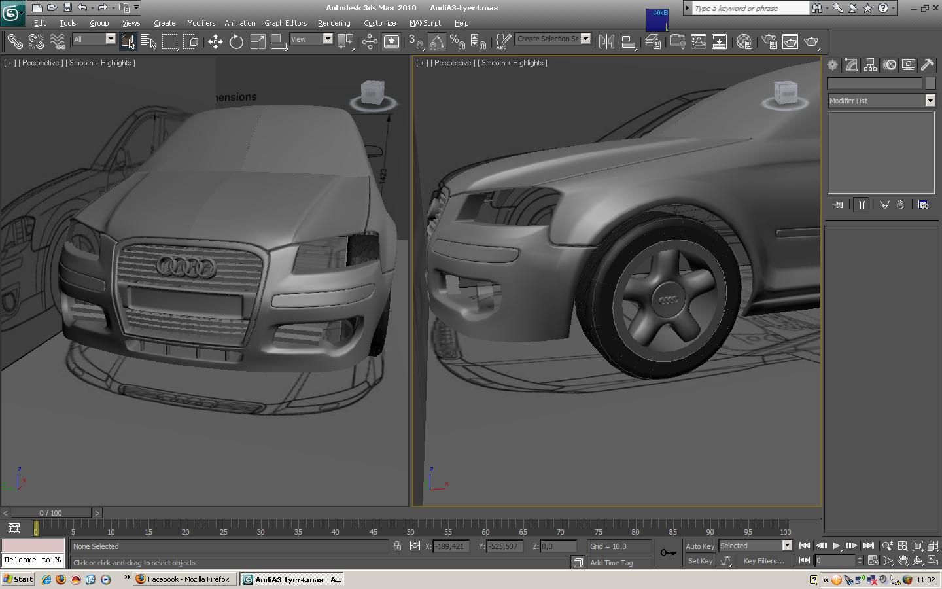Image resolution: width=942 pixels, height=589 pixels.
Task: Toggle Keyboard Shortcut Override button
Action: pyautogui.click(x=391, y=42)
